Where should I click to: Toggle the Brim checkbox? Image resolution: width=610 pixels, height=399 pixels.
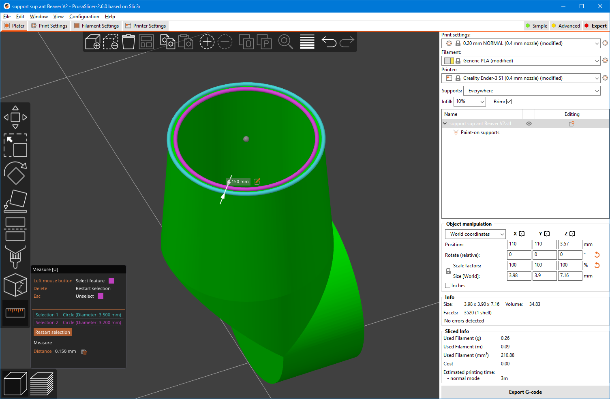[x=509, y=102]
